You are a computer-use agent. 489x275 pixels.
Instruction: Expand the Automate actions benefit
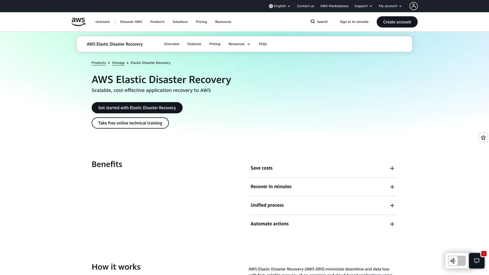(x=323, y=224)
